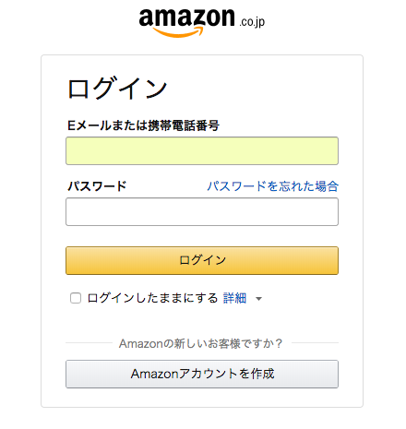Click the yellow ログイン button

coord(202,260)
